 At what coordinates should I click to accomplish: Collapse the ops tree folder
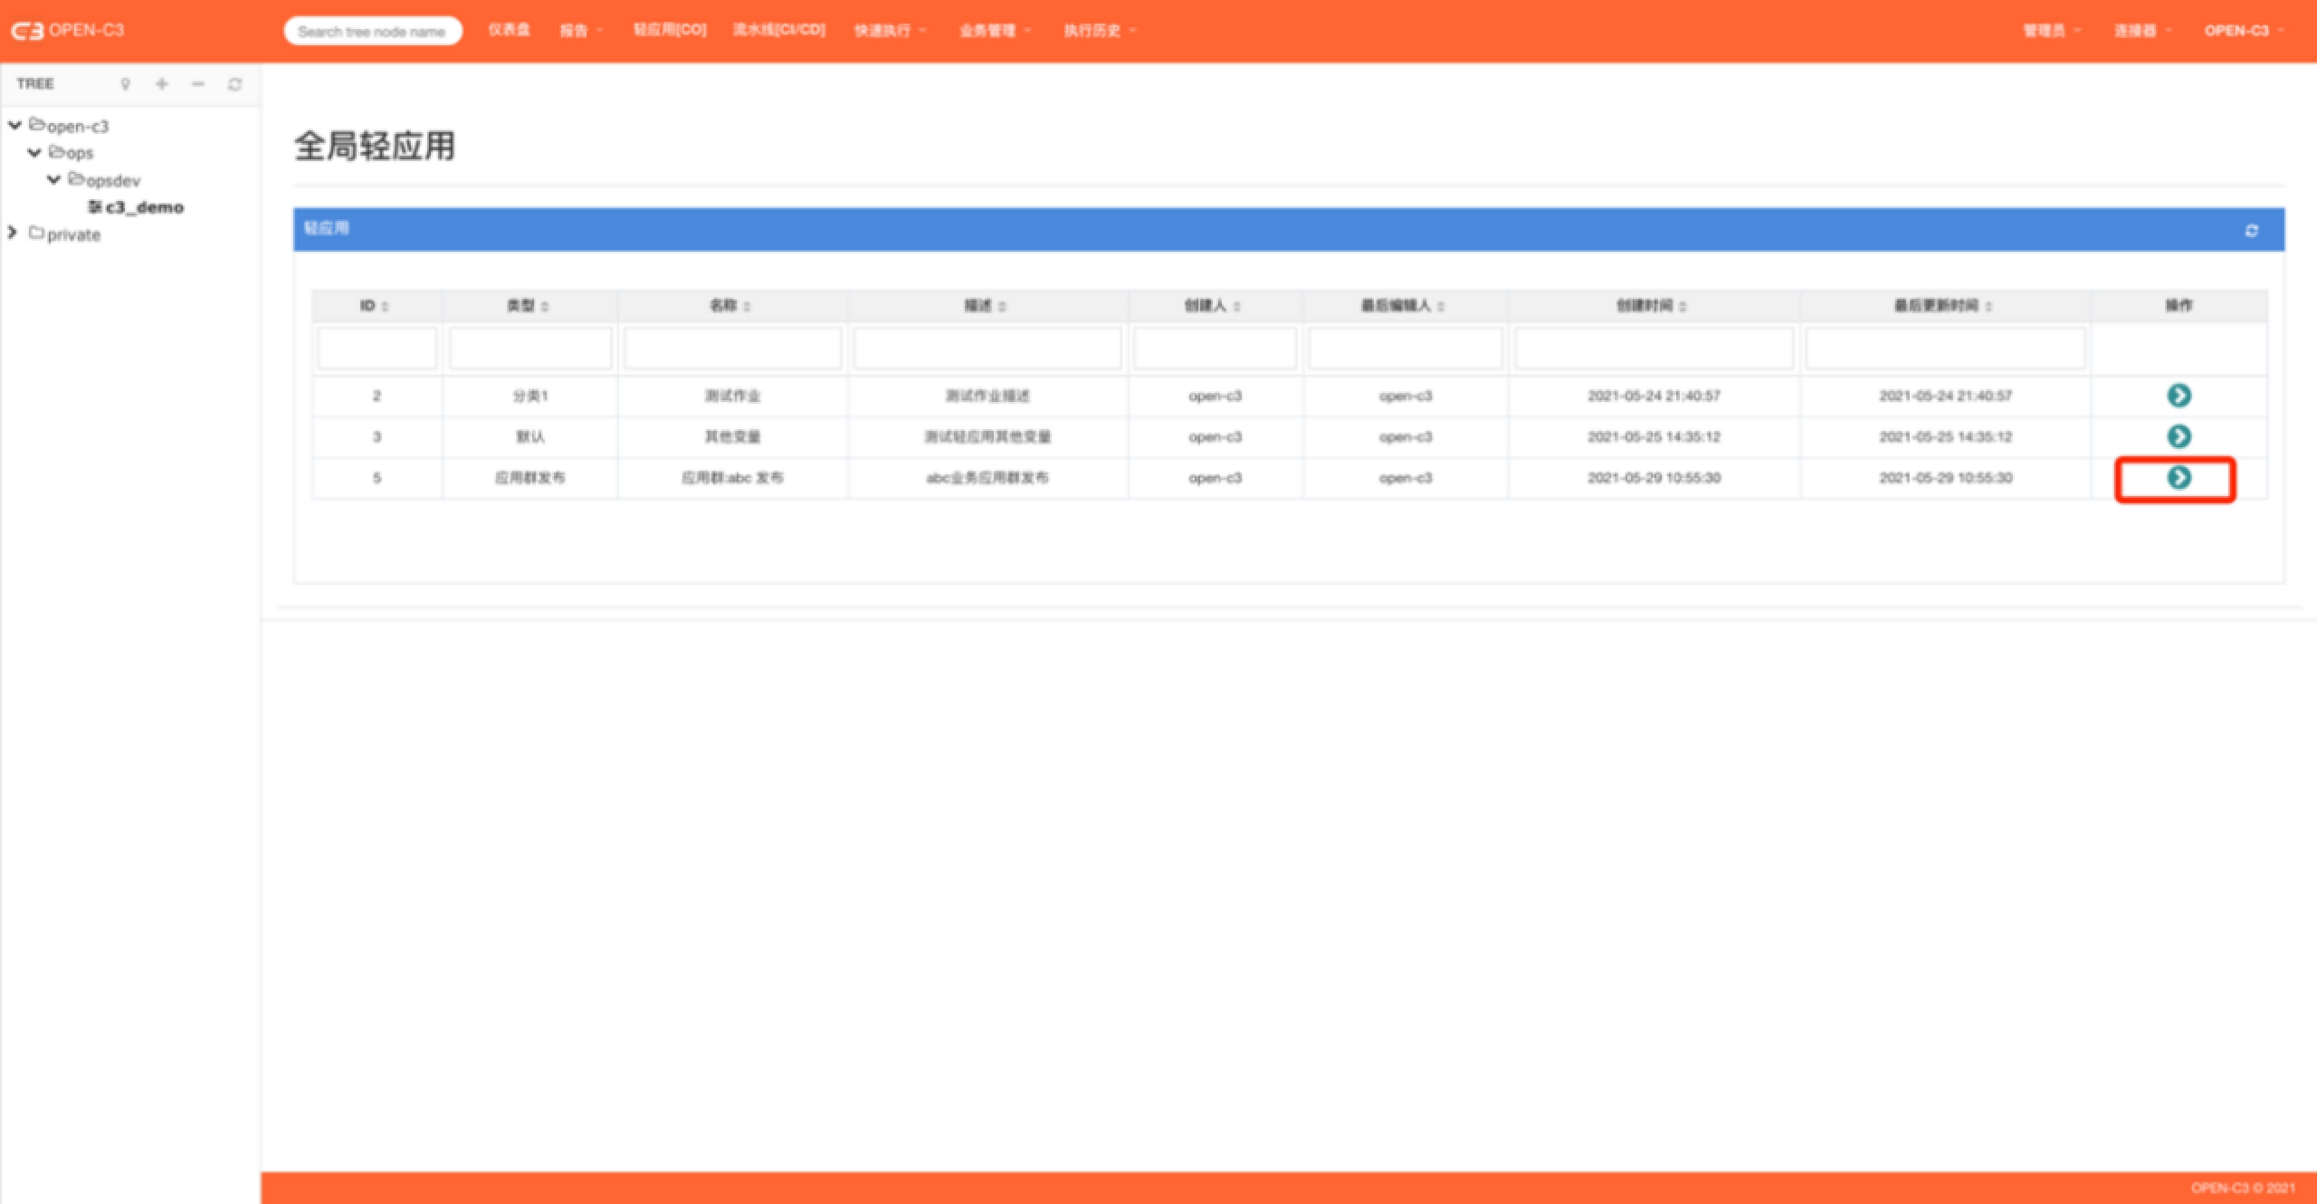[35, 153]
